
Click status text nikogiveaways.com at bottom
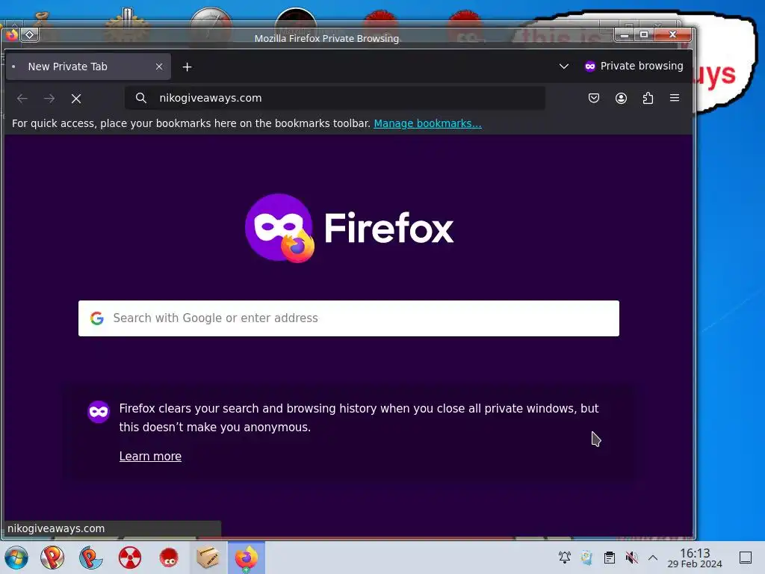point(56,528)
